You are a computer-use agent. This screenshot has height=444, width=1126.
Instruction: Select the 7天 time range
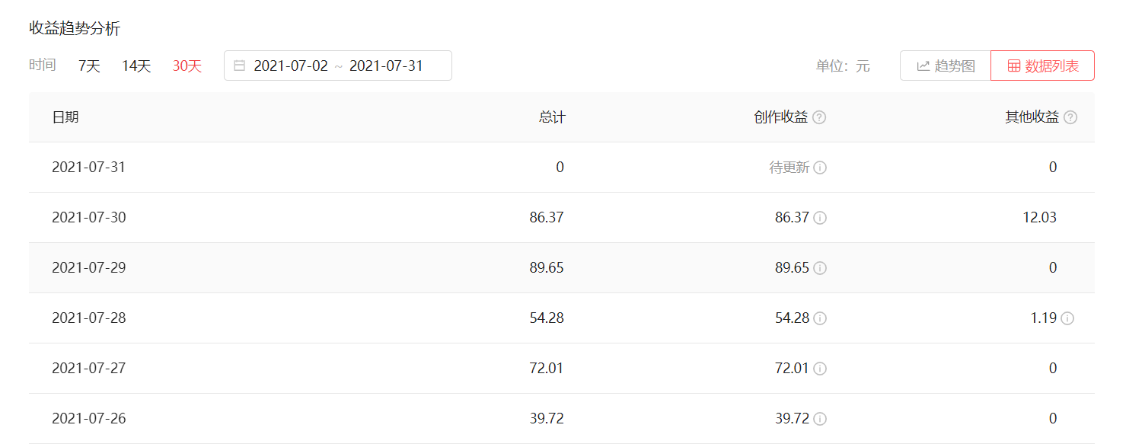(x=89, y=66)
